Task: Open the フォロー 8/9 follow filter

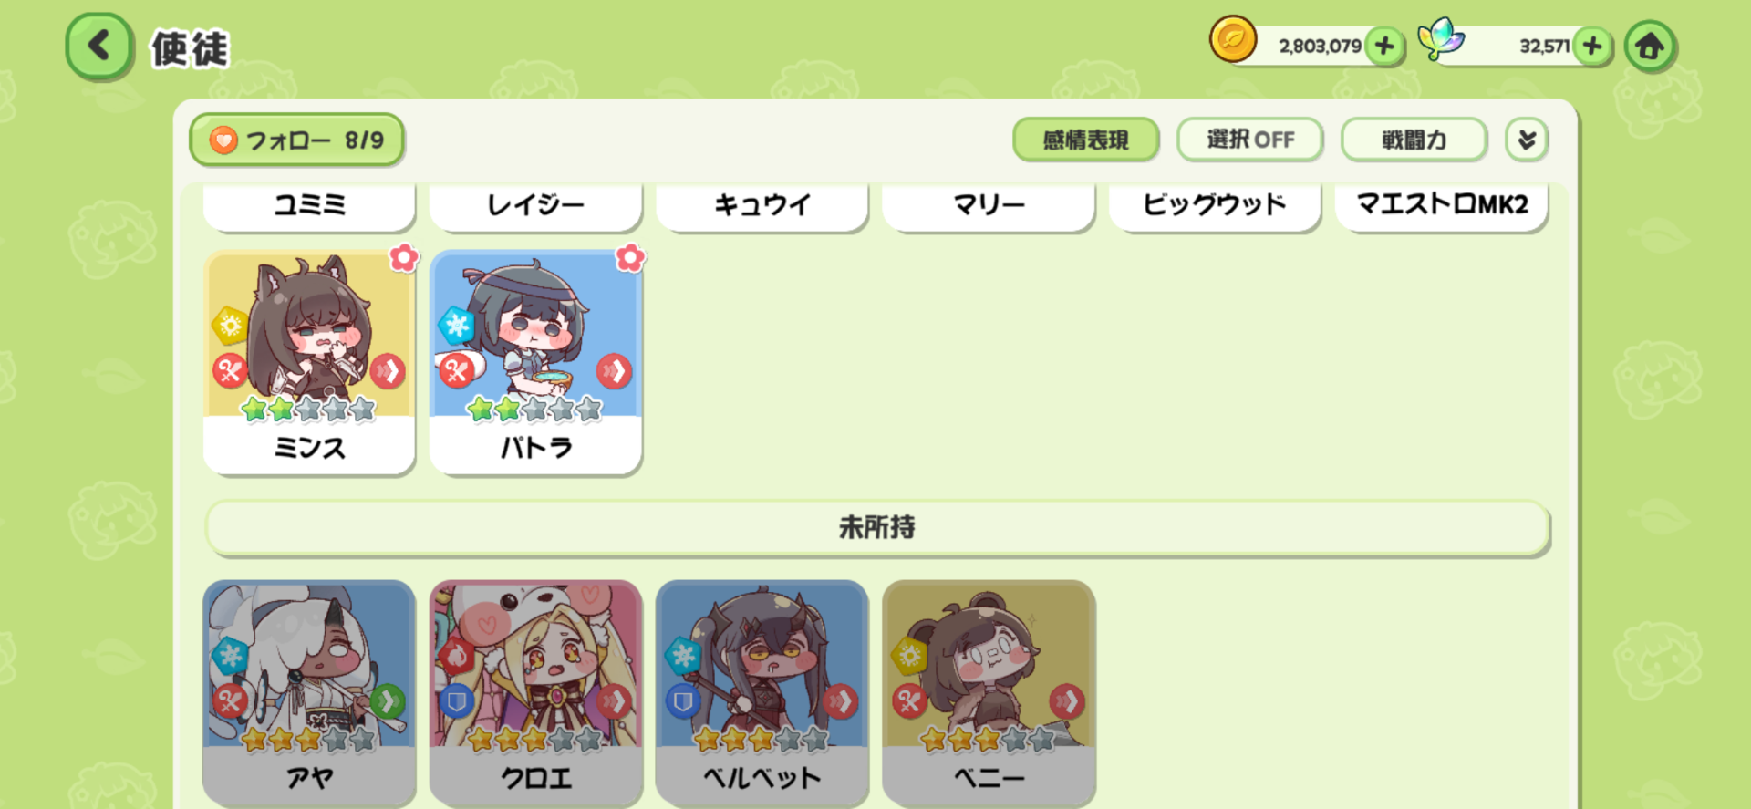Action: click(296, 140)
